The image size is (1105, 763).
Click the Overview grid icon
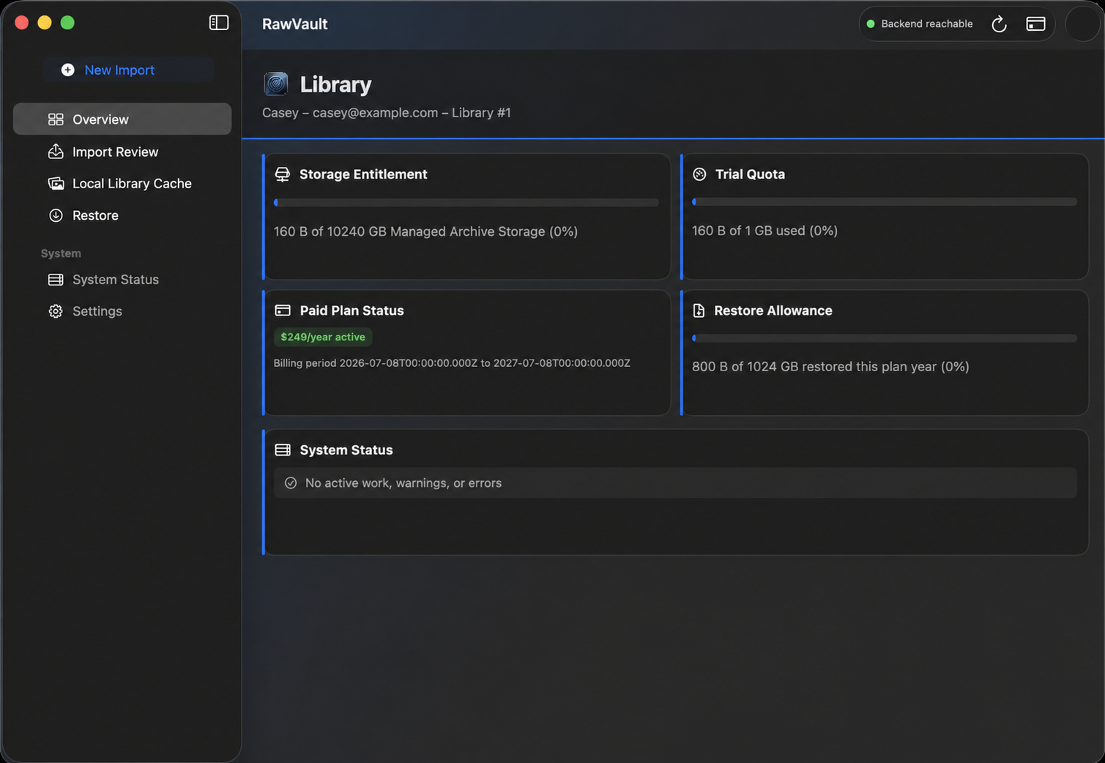56,119
